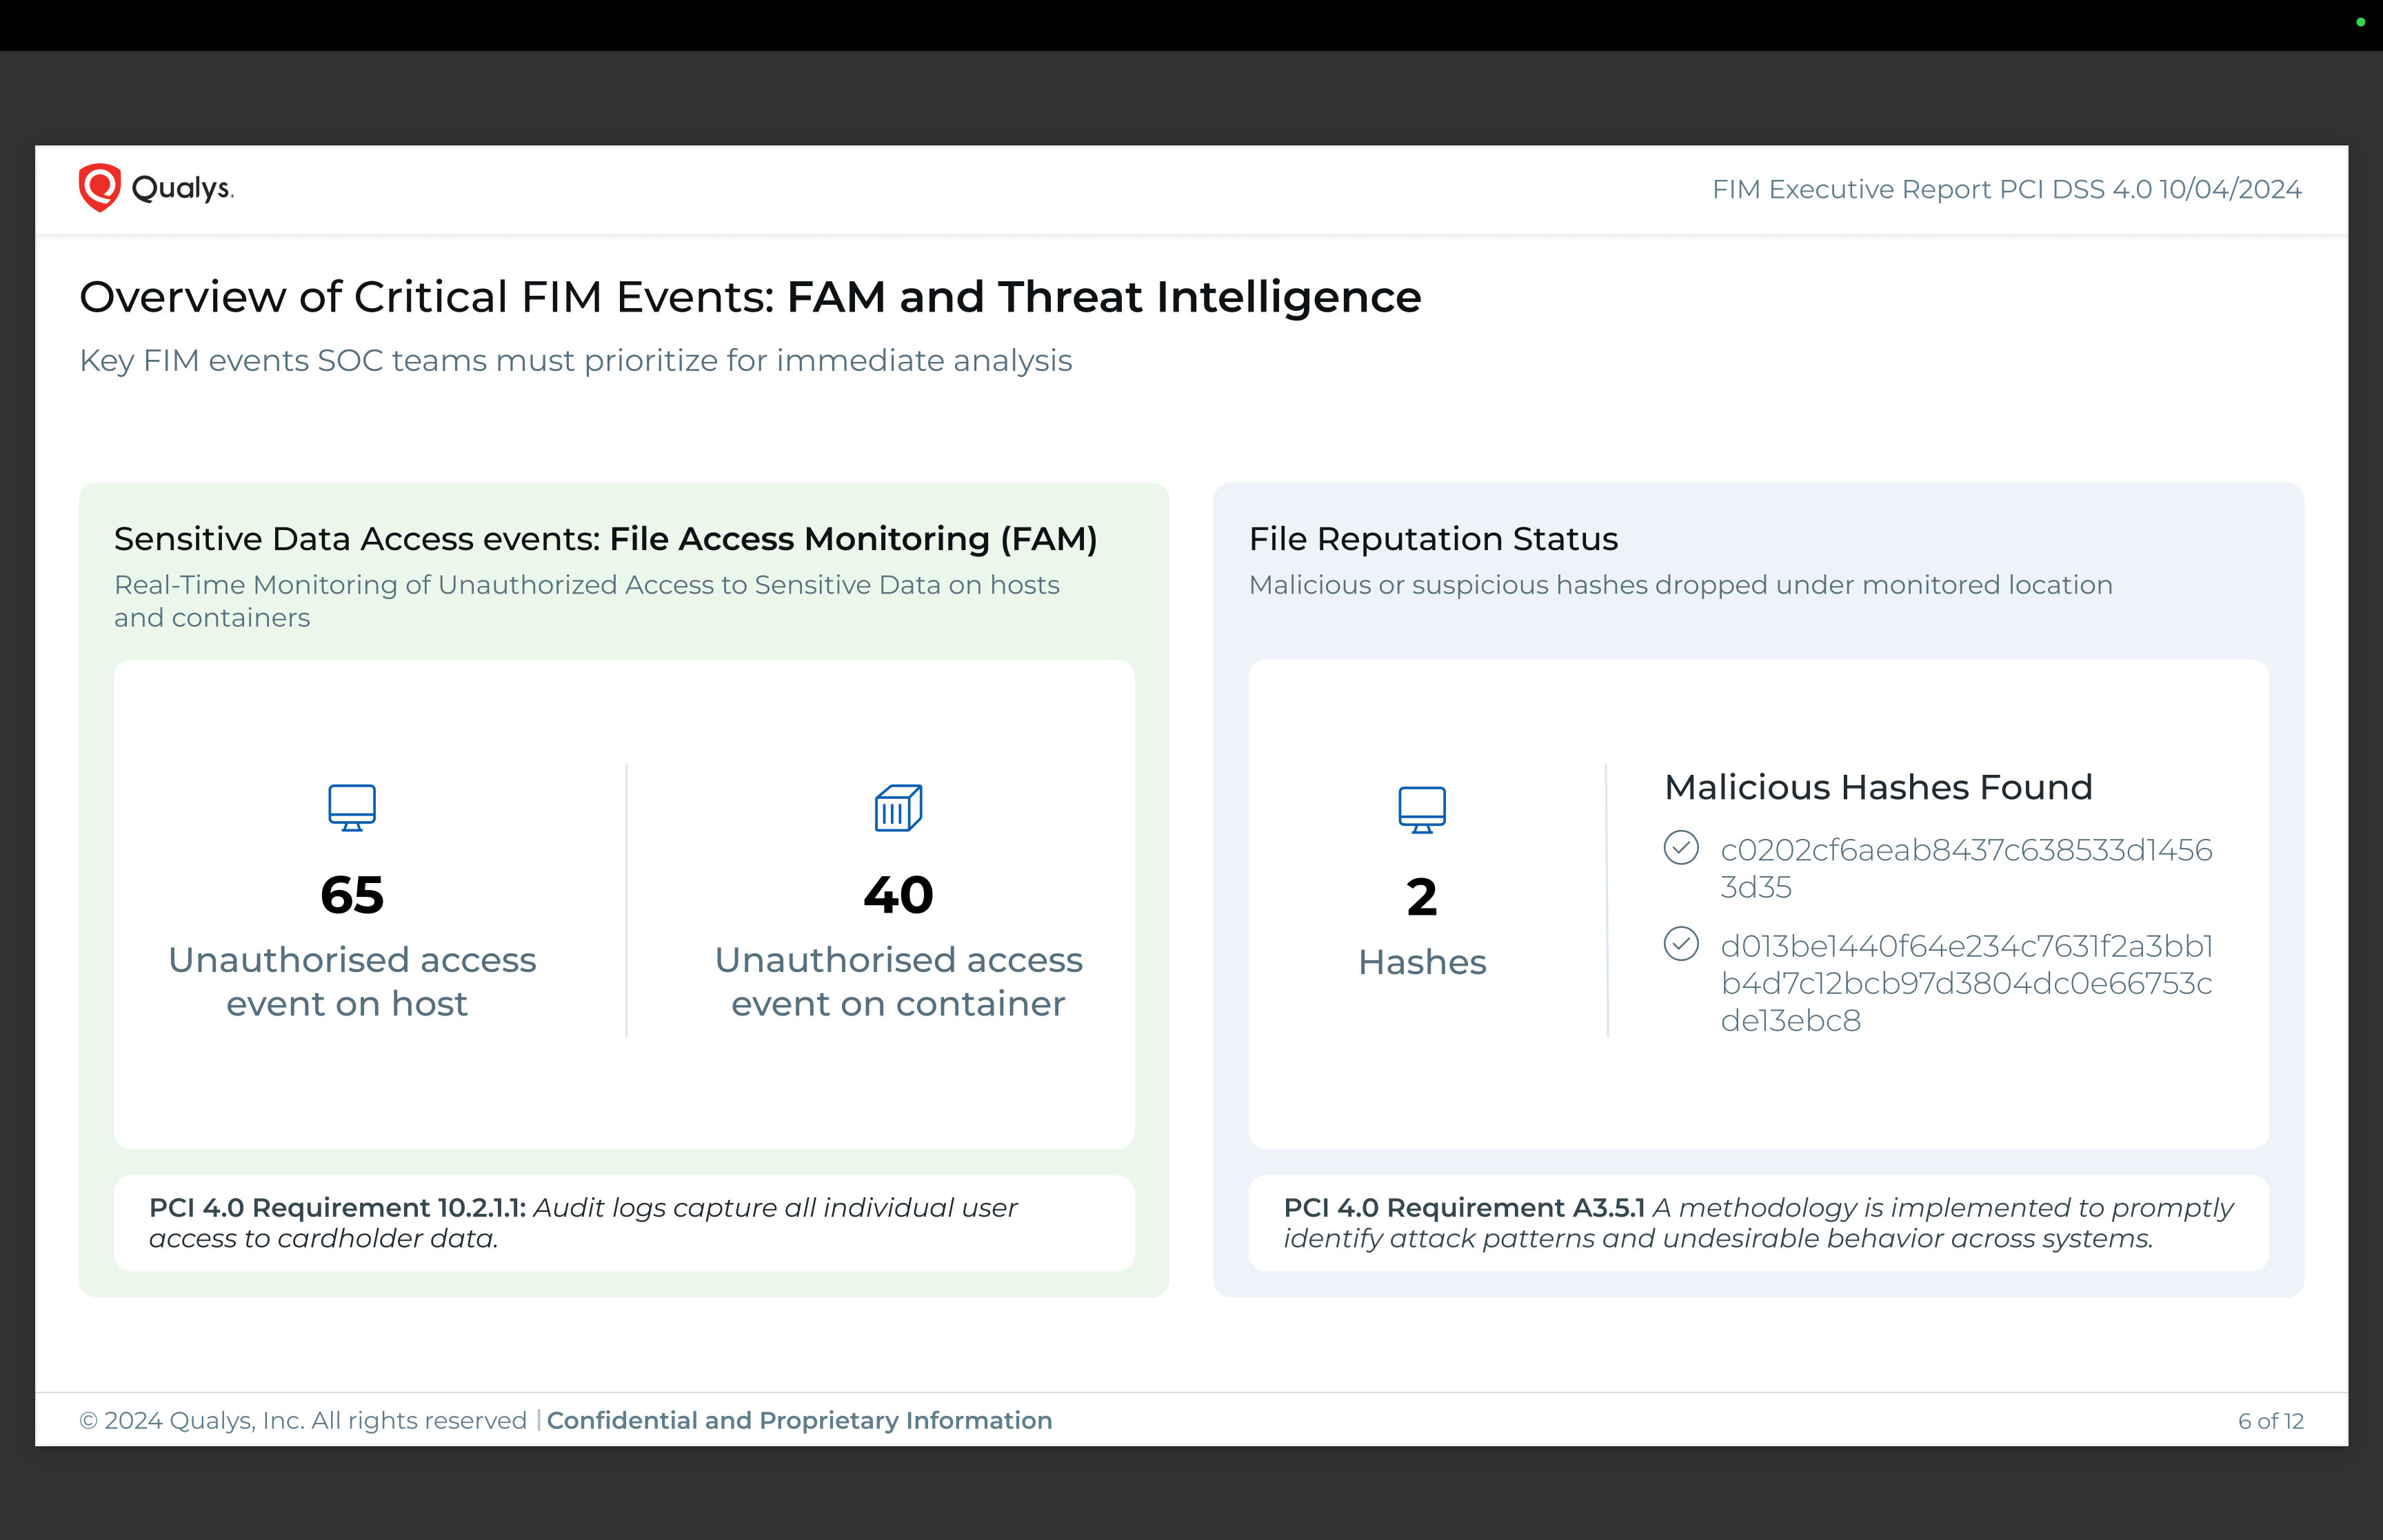Select the 65 host events count

pos(352,894)
